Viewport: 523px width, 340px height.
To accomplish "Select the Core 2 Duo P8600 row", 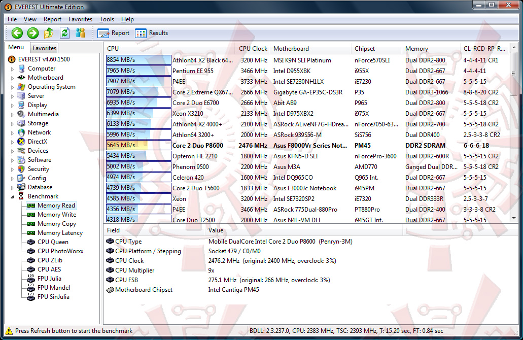I will (307, 146).
